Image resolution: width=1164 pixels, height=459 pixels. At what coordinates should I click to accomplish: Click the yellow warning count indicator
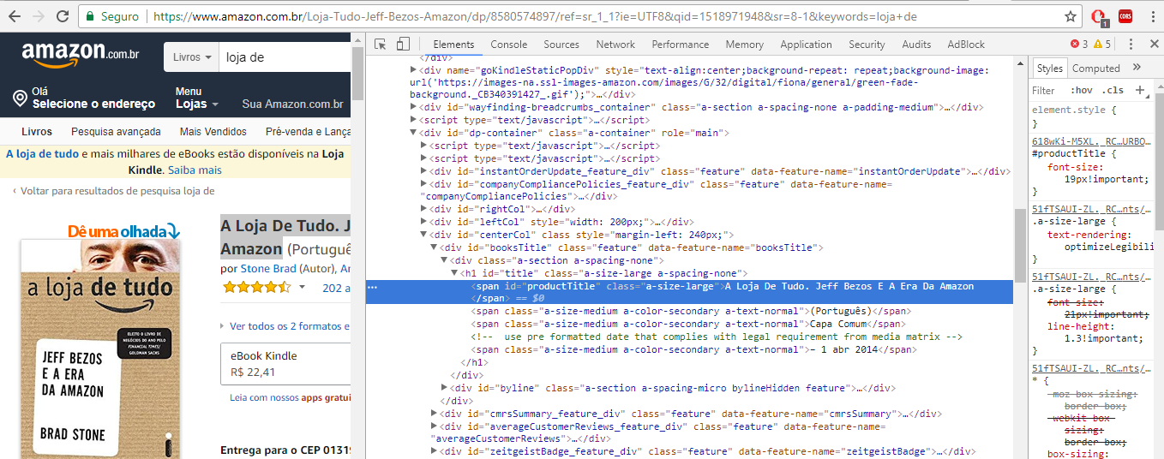[1102, 45]
